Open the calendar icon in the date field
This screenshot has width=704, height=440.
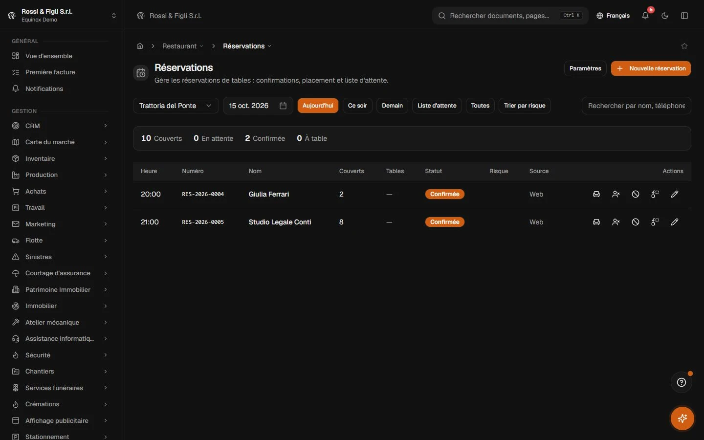tap(283, 106)
